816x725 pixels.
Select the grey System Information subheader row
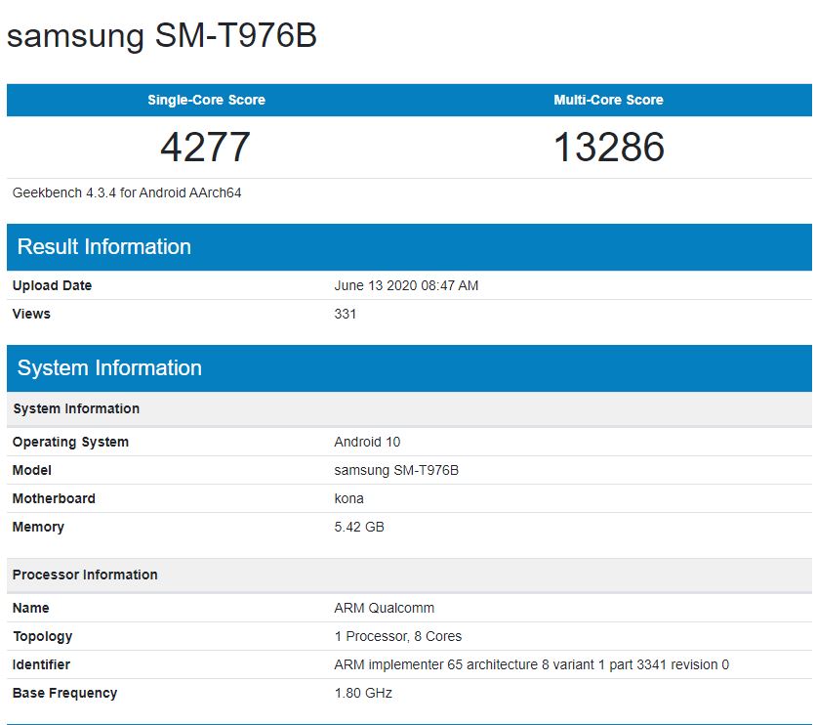point(409,408)
